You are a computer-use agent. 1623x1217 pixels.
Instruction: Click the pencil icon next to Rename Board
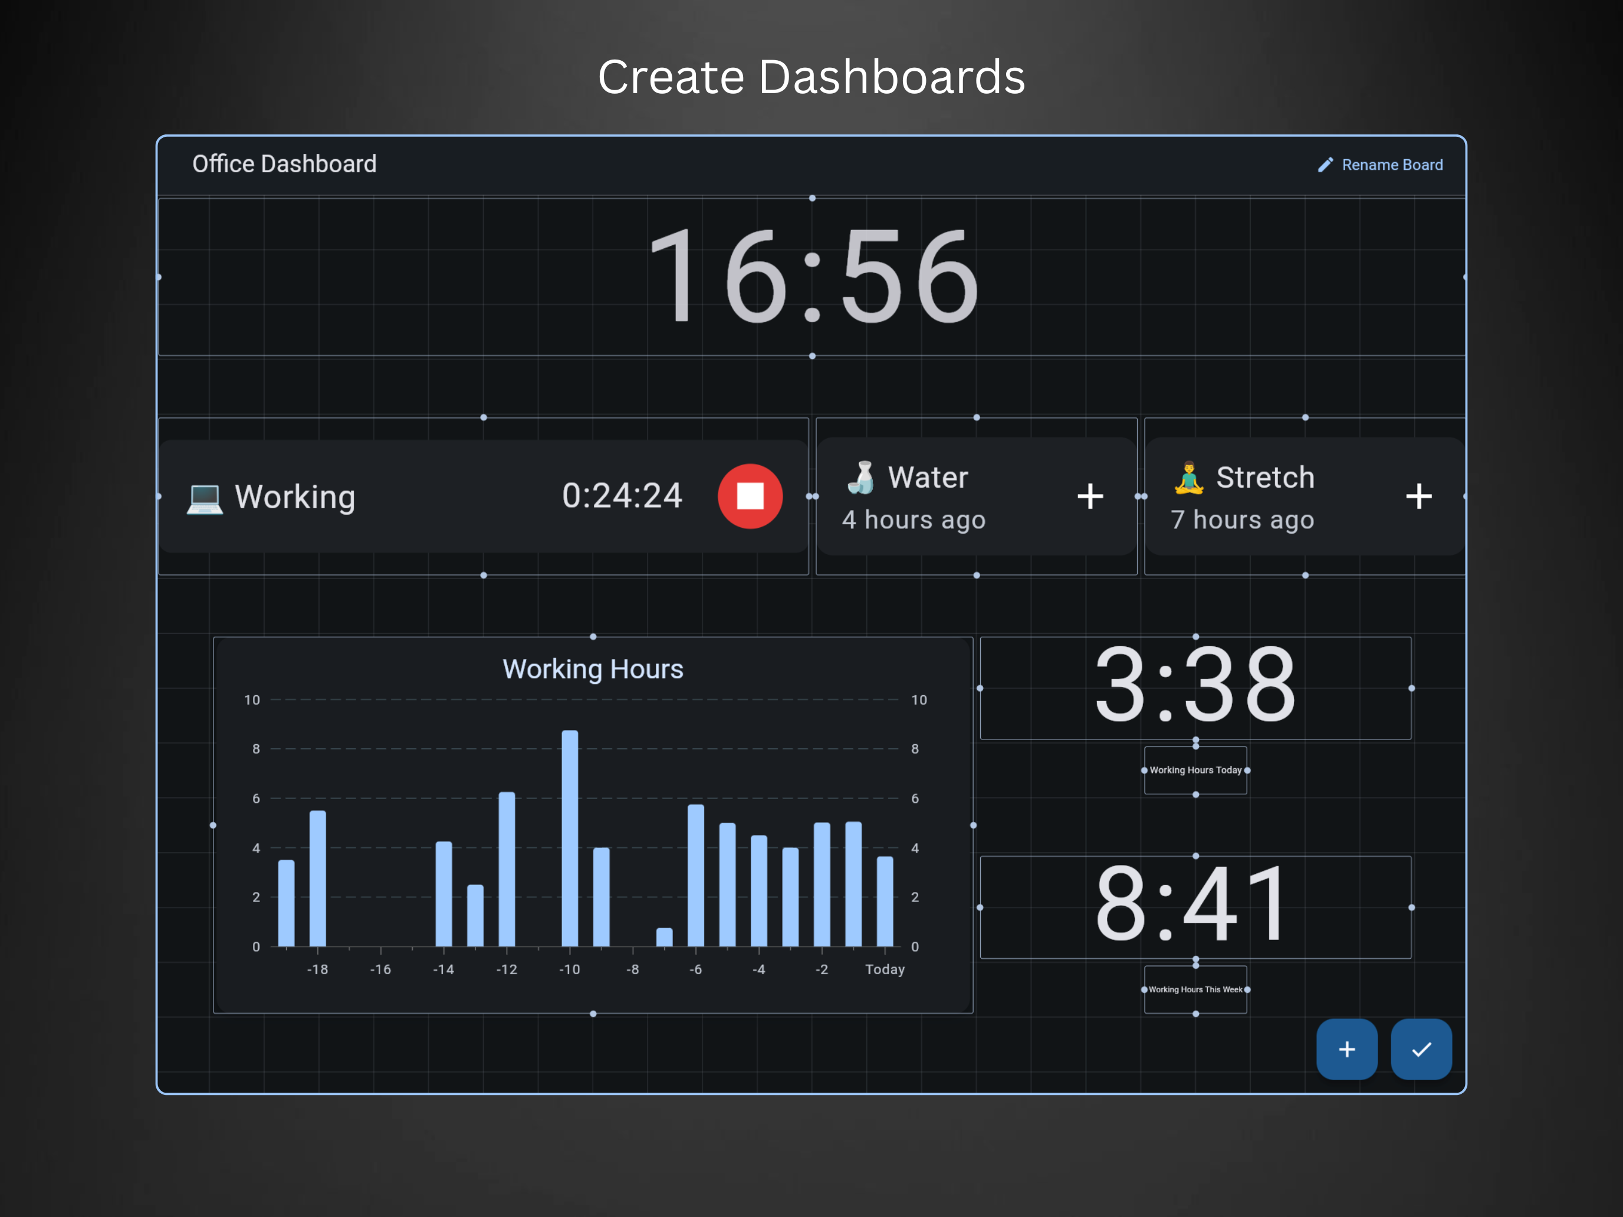pos(1326,165)
